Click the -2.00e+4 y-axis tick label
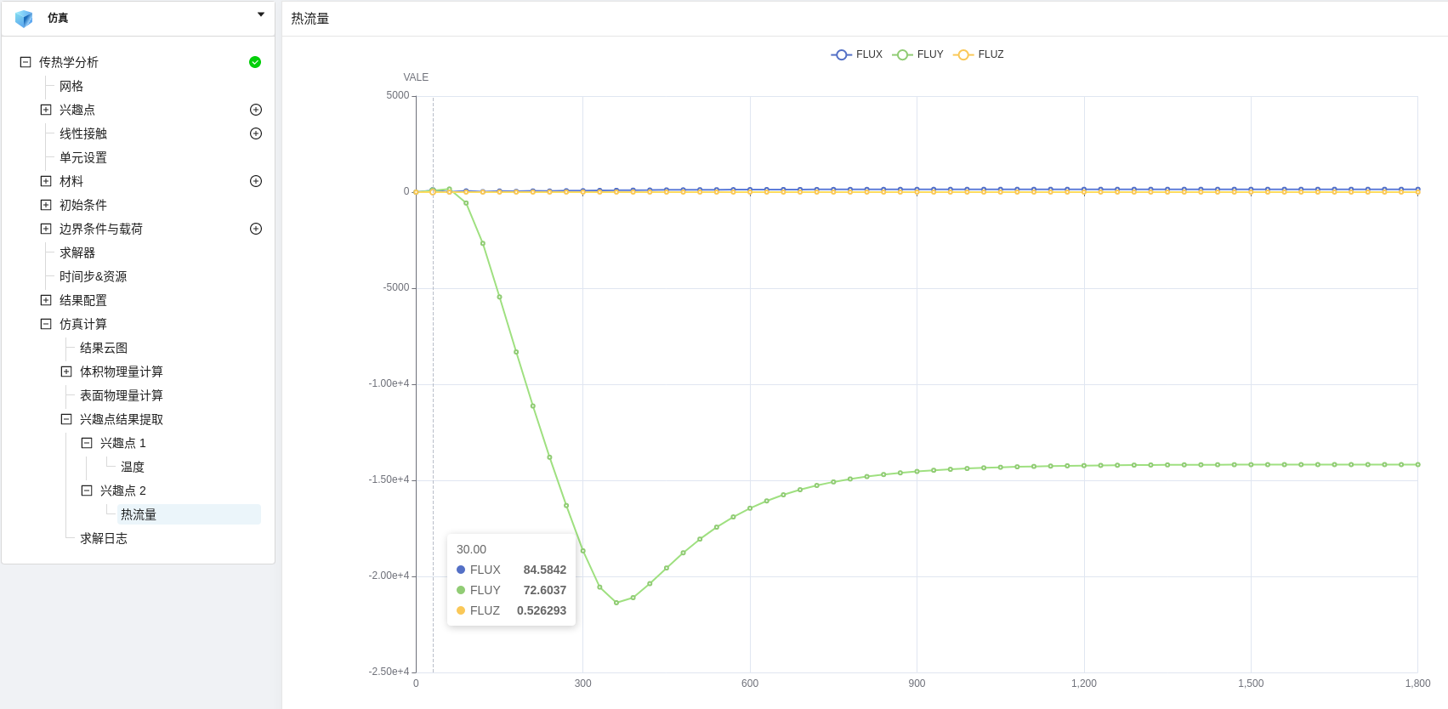The image size is (1448, 709). click(389, 576)
